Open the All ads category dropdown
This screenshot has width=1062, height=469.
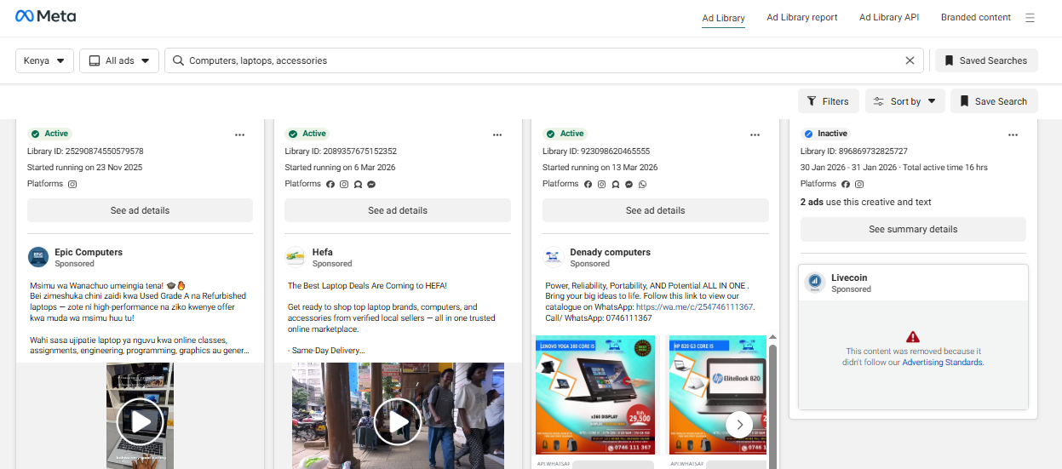pyautogui.click(x=119, y=60)
